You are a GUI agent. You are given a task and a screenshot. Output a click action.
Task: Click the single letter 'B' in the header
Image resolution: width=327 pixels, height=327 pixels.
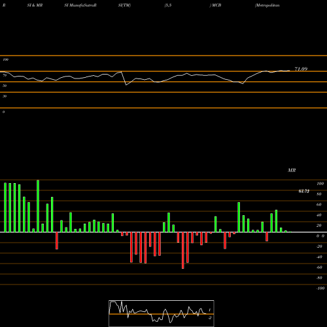click(x=4, y=5)
